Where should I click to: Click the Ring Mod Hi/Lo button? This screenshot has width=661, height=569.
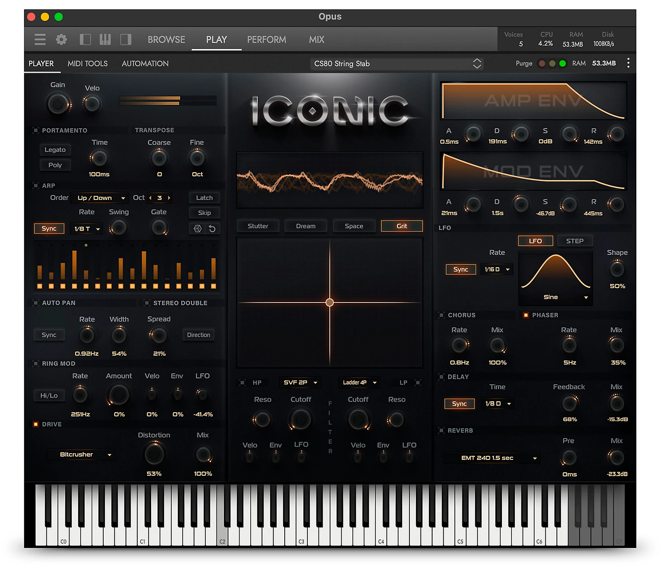tap(49, 395)
